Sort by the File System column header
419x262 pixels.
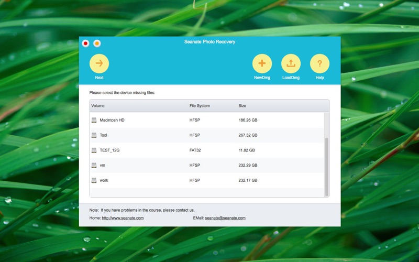pyautogui.click(x=200, y=106)
